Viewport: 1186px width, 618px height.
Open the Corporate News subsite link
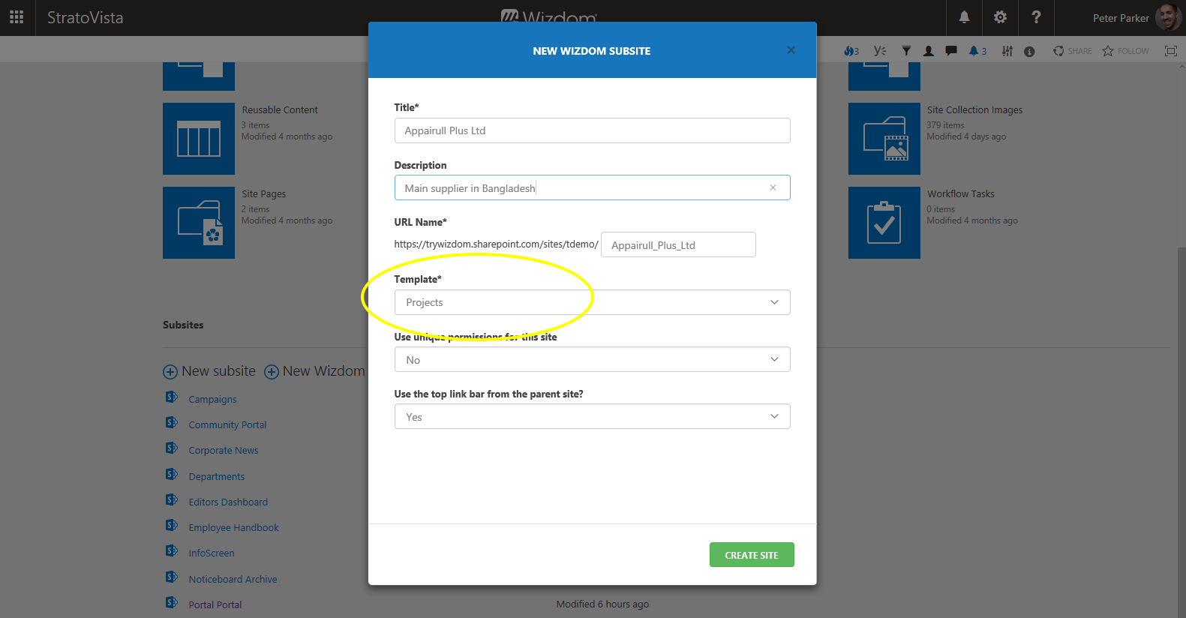coord(224,450)
